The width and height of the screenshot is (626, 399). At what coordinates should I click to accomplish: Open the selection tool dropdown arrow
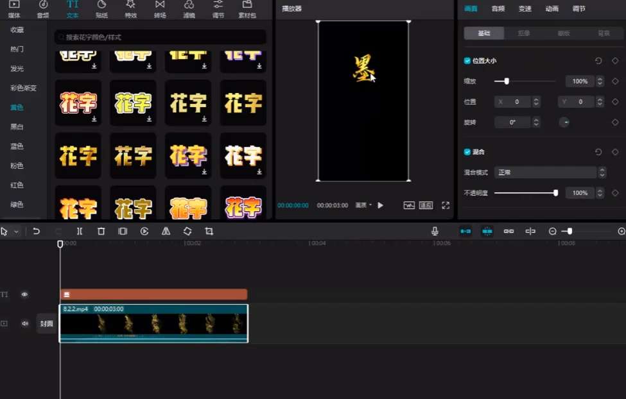[x=17, y=232]
